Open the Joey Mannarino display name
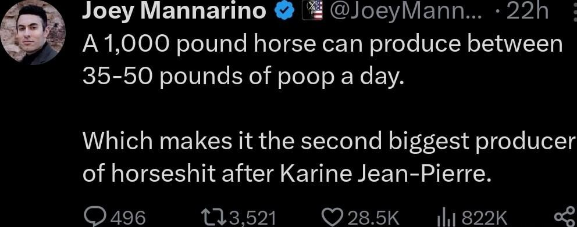Image resolution: width=577 pixels, height=227 pixels. [174, 12]
